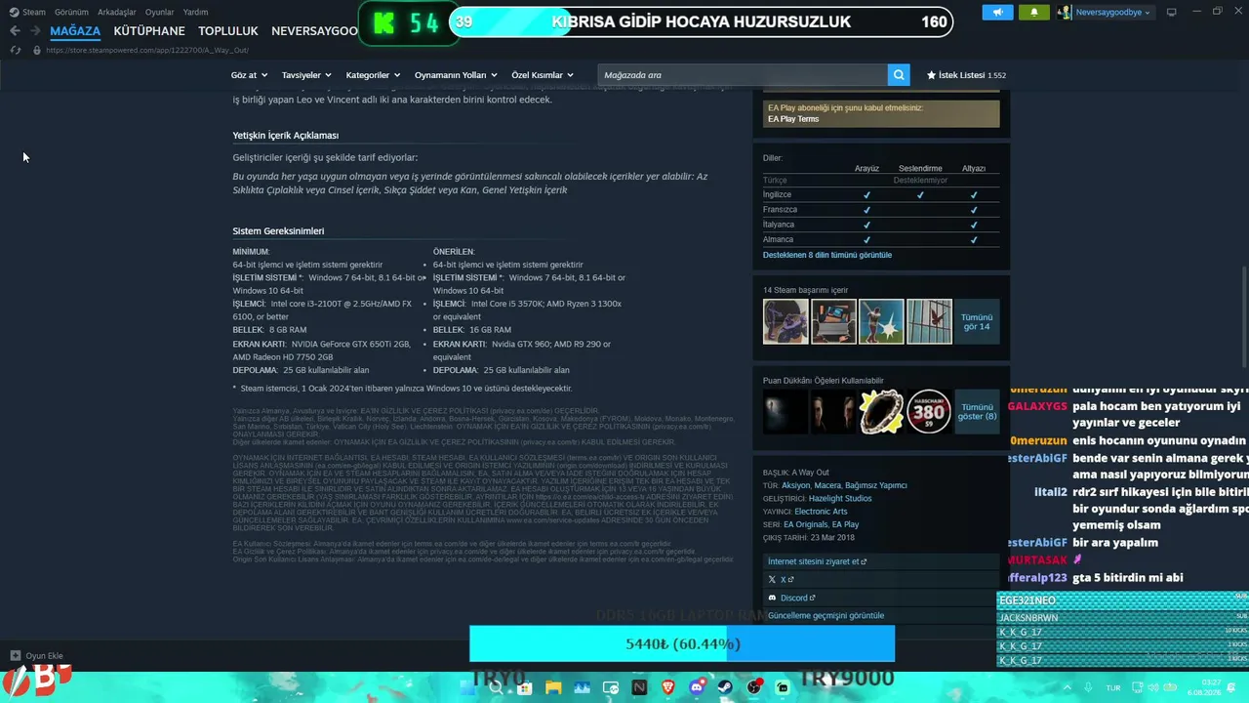Expand the Tavsiyeler dropdown
This screenshot has width=1249, height=703.
tap(306, 75)
